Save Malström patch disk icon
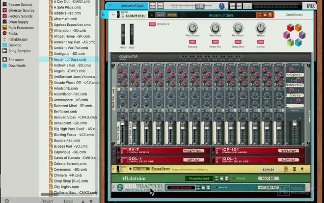Image resolution: width=324 pixels, height=203 pixels. (227, 178)
